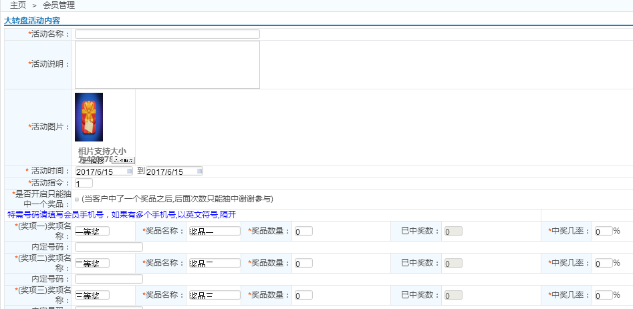Select the 活动时间 end date field
633x309 pixels.
pos(170,172)
